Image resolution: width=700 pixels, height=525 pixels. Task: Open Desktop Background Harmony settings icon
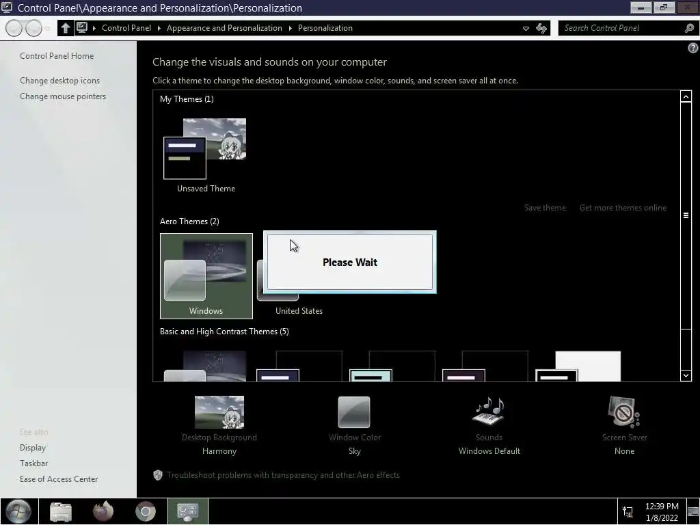tap(219, 412)
